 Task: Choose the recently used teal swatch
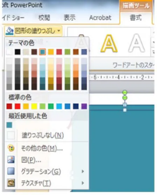point(9,125)
